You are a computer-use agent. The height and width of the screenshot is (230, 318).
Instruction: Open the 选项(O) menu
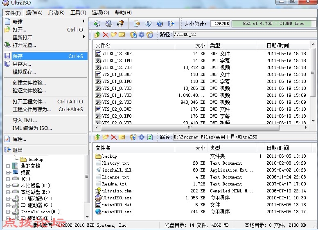pos(100,13)
